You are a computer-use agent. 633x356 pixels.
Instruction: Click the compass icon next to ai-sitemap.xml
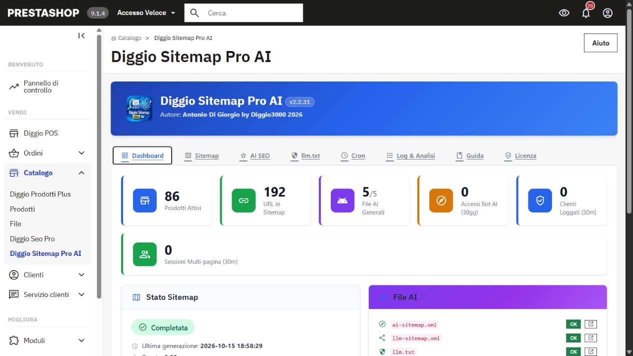(x=383, y=324)
